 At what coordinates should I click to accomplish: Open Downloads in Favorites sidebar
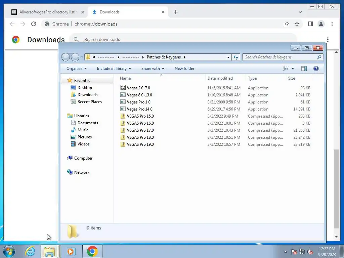(87, 94)
